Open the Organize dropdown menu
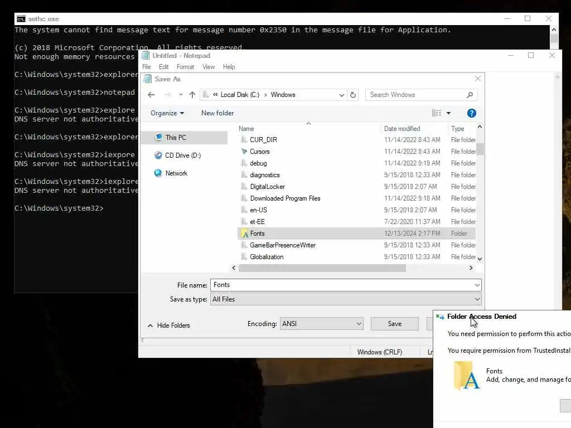 tap(167, 113)
